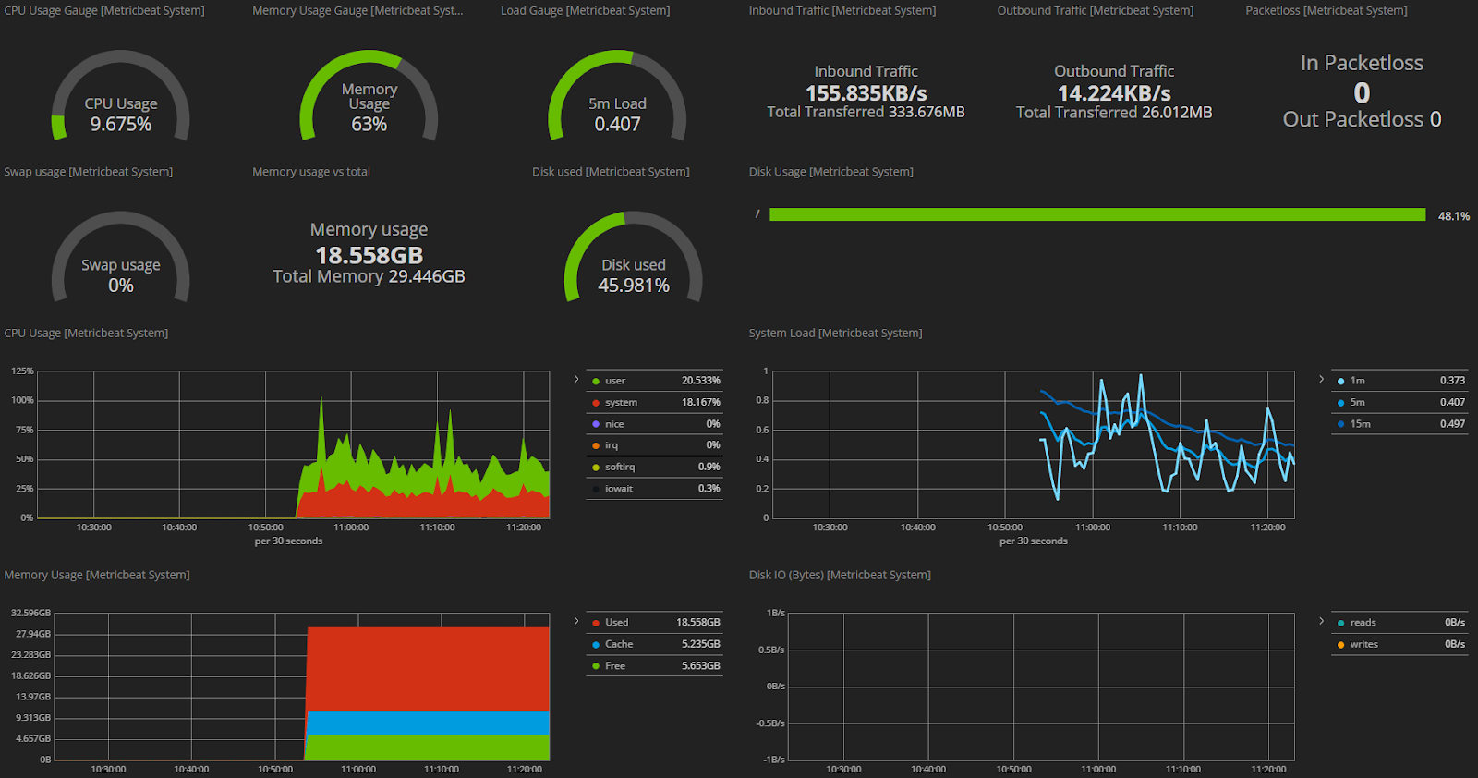
Task: Click the green Free memory legend dot
Action: 596,666
